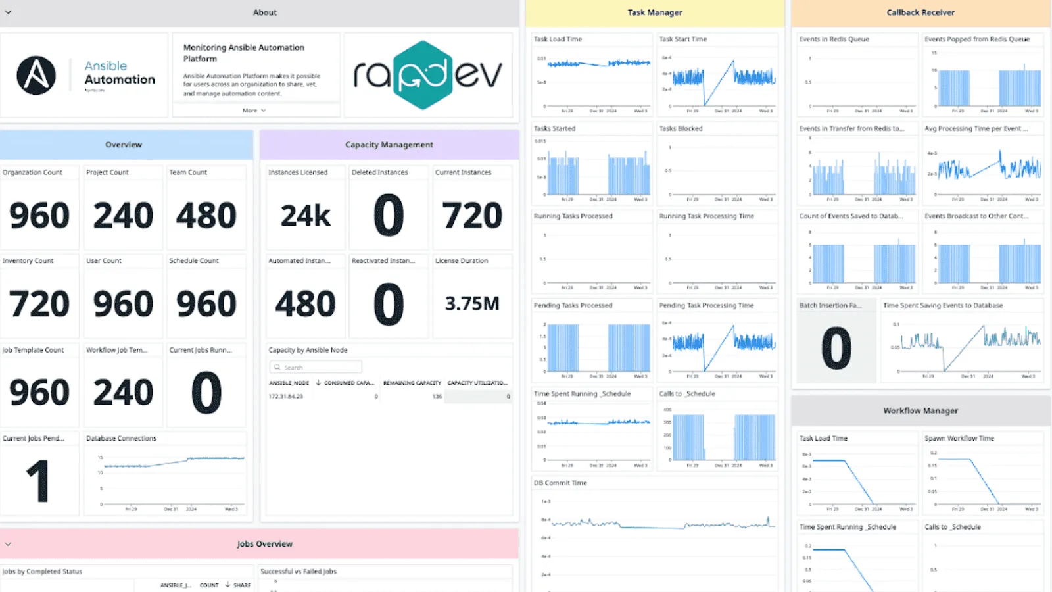This screenshot has height=592, width=1052.
Task: Click the Team Count value 480
Action: (x=206, y=216)
